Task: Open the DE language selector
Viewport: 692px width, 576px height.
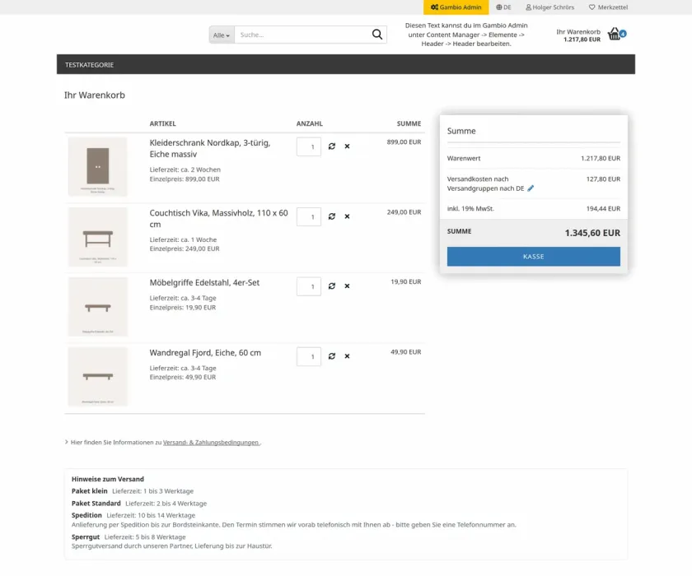Action: [x=503, y=7]
